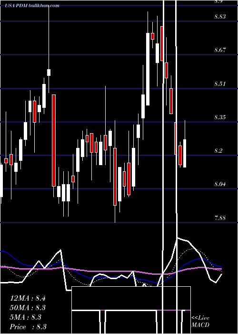Click the '12MA : 8.4' readout
238x334 pixels.
(28, 298)
